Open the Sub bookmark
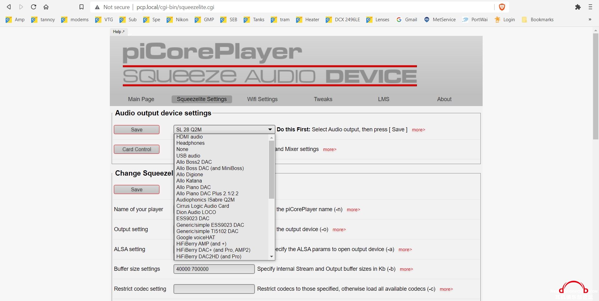599x301 pixels. (128, 20)
